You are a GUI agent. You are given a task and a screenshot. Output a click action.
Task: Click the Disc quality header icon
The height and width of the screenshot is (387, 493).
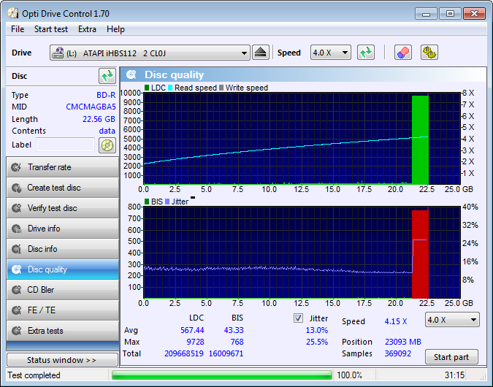(131, 74)
